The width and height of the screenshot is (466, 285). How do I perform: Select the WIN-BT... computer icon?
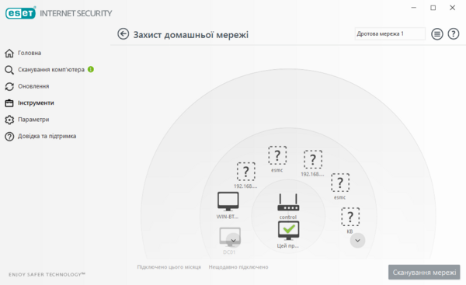228,201
